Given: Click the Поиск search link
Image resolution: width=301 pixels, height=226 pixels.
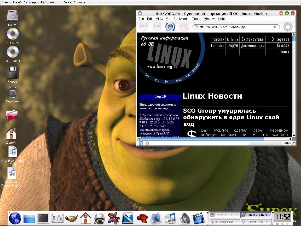Looking at the screenshot, I should pyautogui.click(x=284, y=52).
